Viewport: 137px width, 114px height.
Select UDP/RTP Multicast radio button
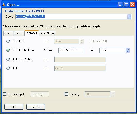tap(8, 50)
